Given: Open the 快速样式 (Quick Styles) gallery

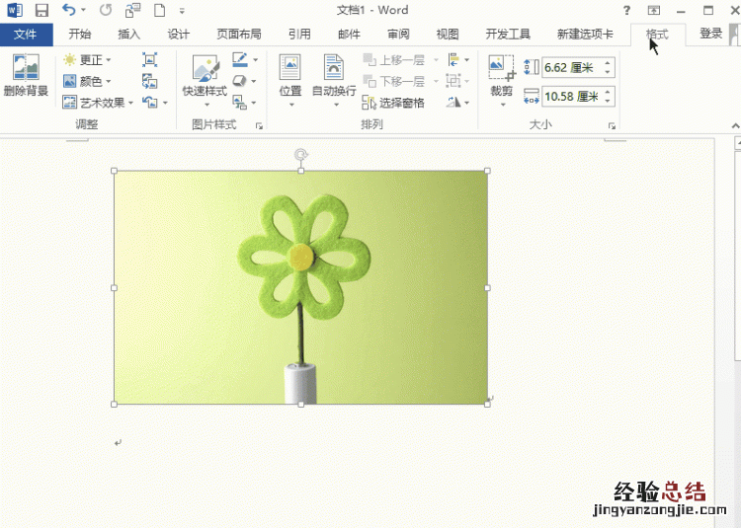Looking at the screenshot, I should [x=205, y=79].
